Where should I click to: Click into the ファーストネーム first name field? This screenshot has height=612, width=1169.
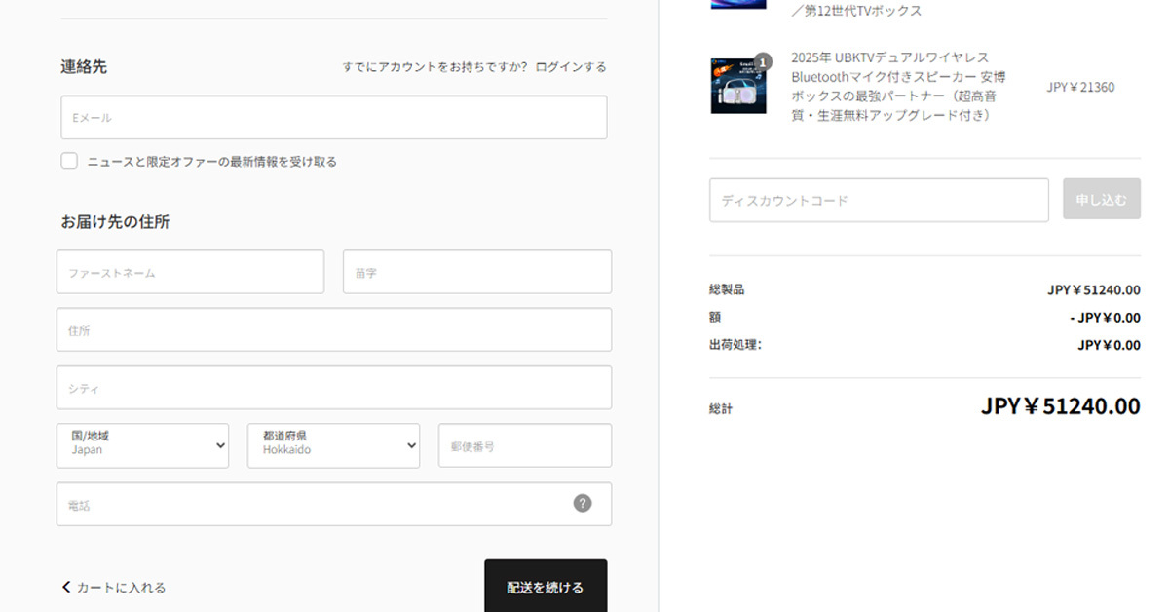point(190,272)
